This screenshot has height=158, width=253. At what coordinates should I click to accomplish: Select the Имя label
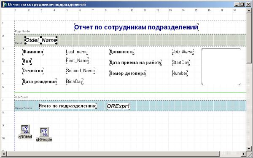click(27, 61)
